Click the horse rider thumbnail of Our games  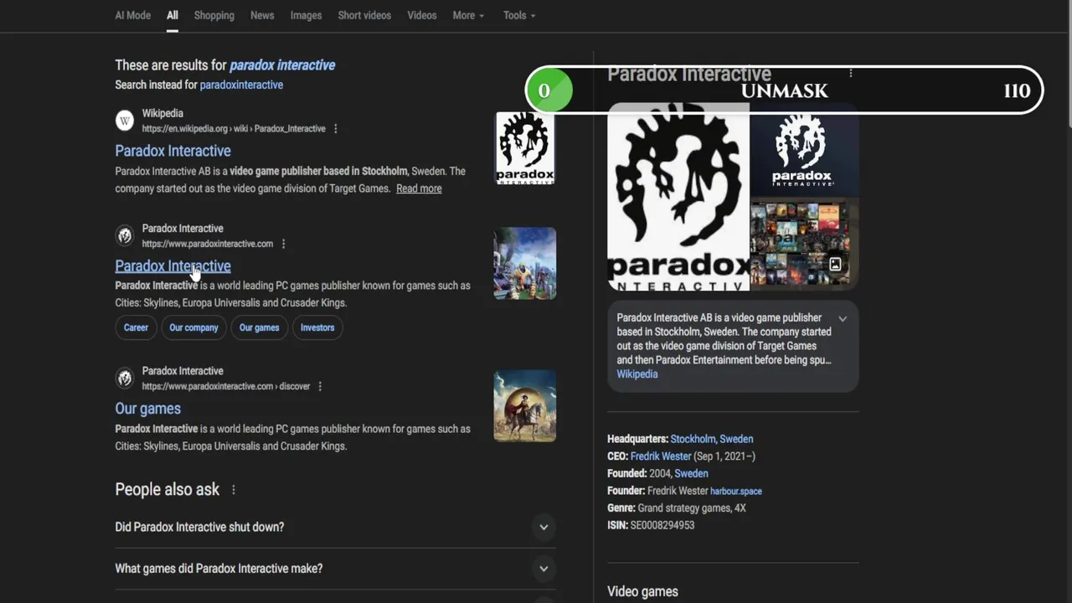coord(525,406)
